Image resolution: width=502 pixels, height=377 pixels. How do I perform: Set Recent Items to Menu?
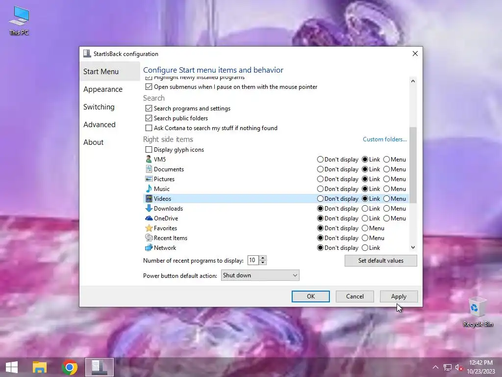[x=365, y=238]
